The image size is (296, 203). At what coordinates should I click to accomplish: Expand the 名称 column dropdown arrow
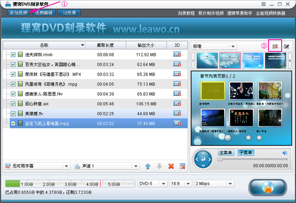83,45
